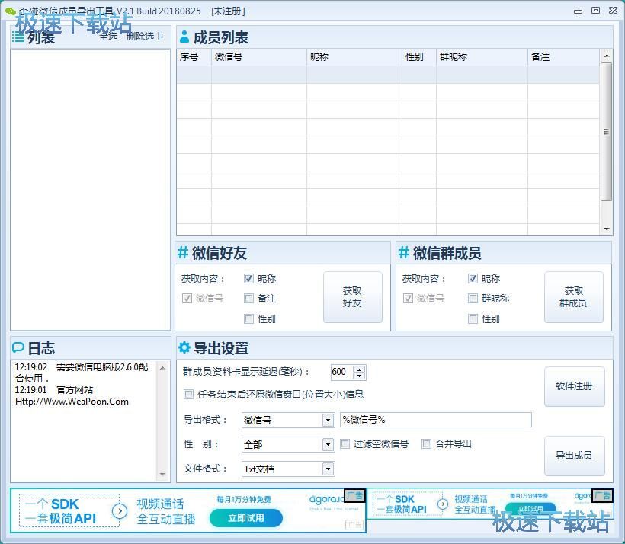Image resolution: width=625 pixels, height=544 pixels.
Task: Click the hash icon beside 微信好友
Action: tap(183, 252)
